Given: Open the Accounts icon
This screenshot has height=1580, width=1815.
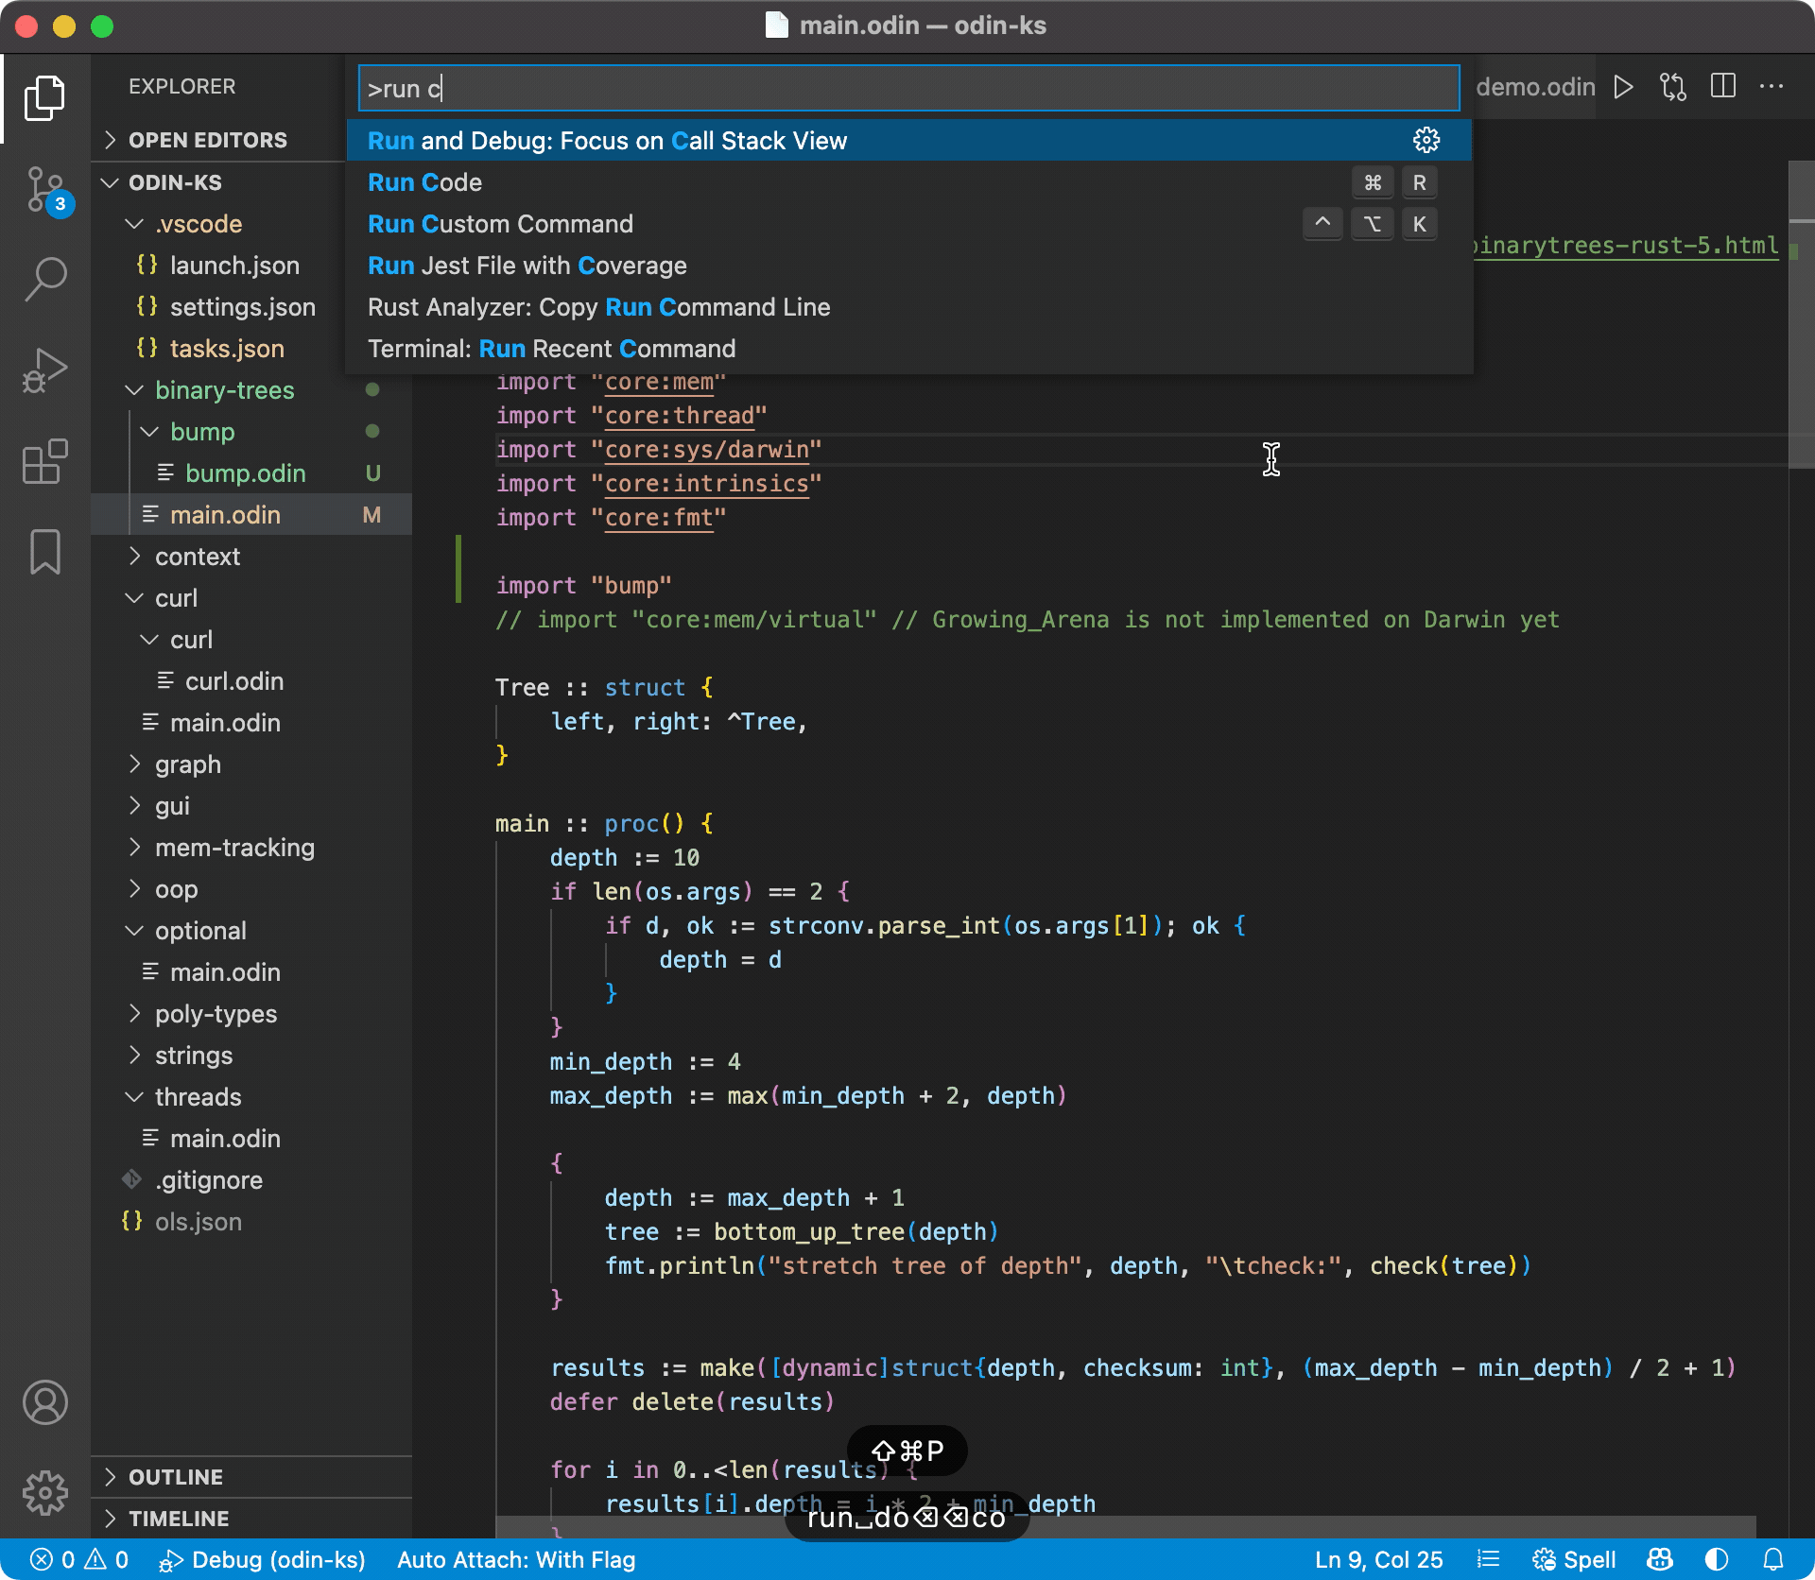Looking at the screenshot, I should (44, 1402).
